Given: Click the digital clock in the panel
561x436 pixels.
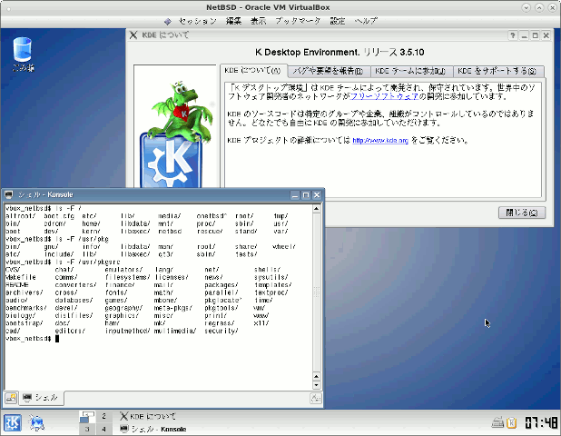Looking at the screenshot, I should [541, 422].
